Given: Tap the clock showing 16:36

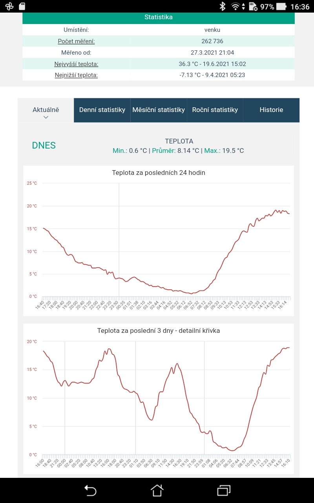Looking at the screenshot, I should tap(300, 7).
